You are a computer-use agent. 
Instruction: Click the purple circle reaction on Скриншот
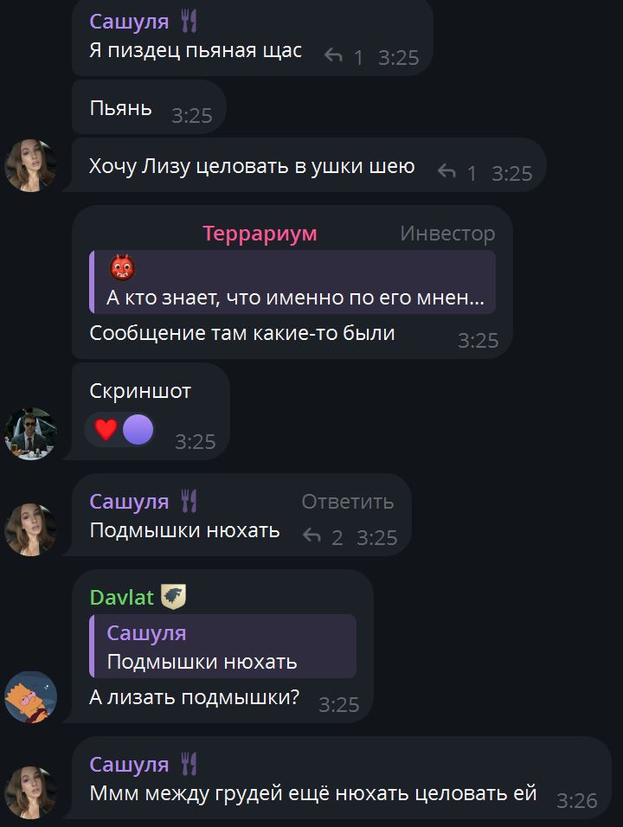(138, 429)
